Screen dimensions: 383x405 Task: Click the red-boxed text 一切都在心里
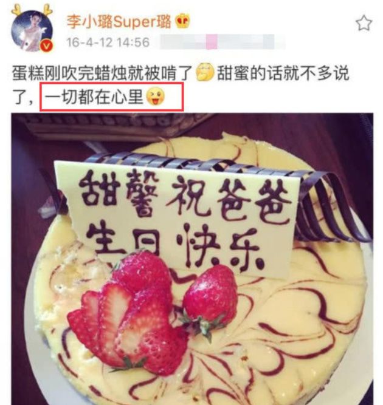94,97
